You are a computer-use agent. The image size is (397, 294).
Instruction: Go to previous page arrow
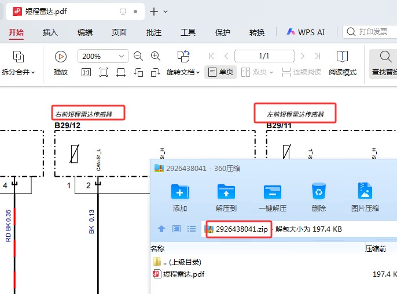pos(226,56)
